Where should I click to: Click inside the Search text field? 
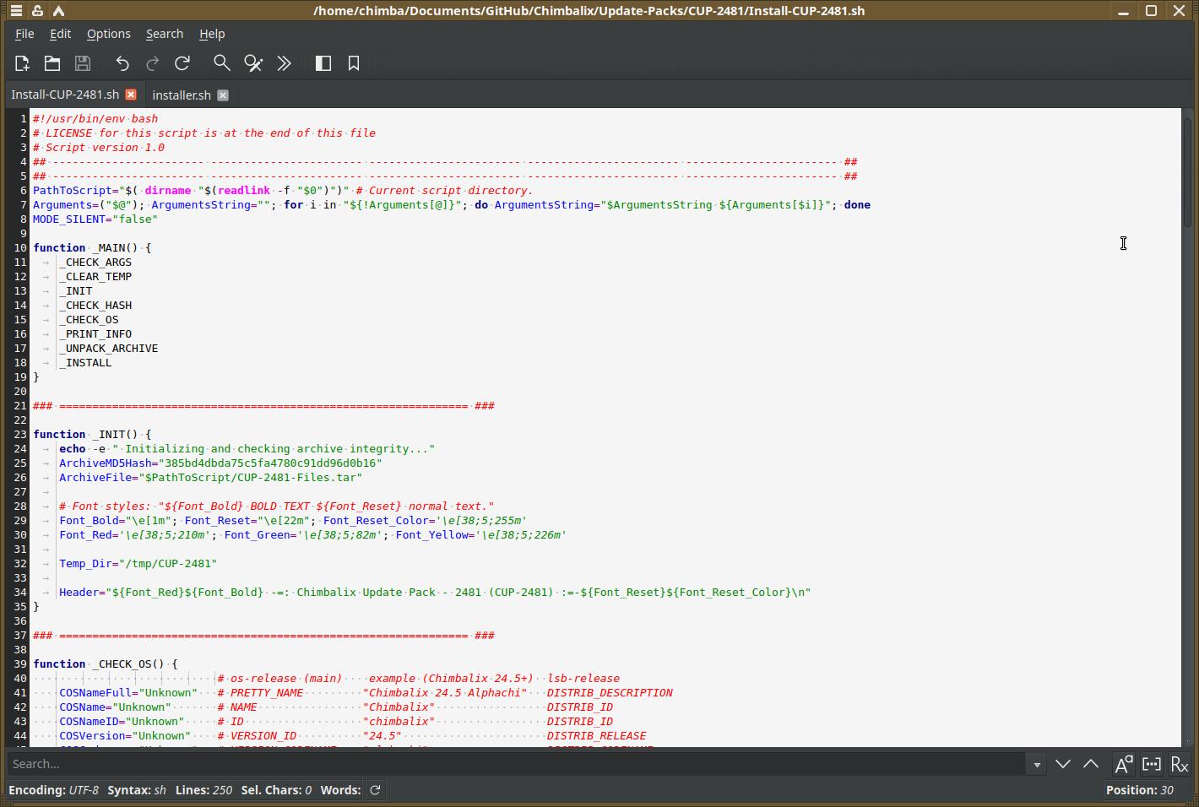coord(515,764)
